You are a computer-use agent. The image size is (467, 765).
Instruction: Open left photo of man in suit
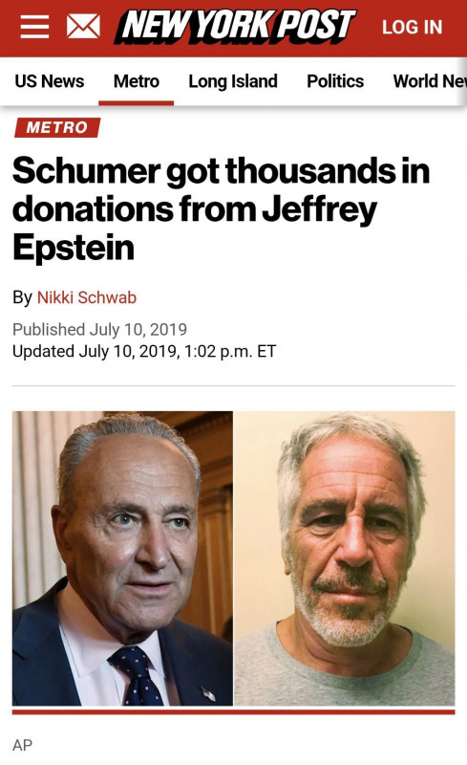pos(122,558)
